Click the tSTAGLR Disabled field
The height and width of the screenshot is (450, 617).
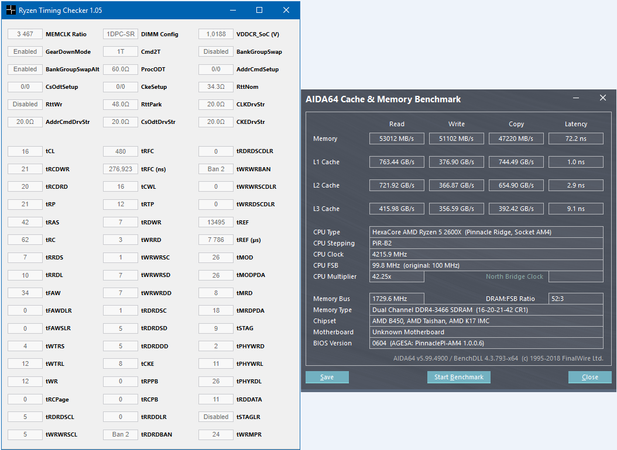(x=216, y=417)
